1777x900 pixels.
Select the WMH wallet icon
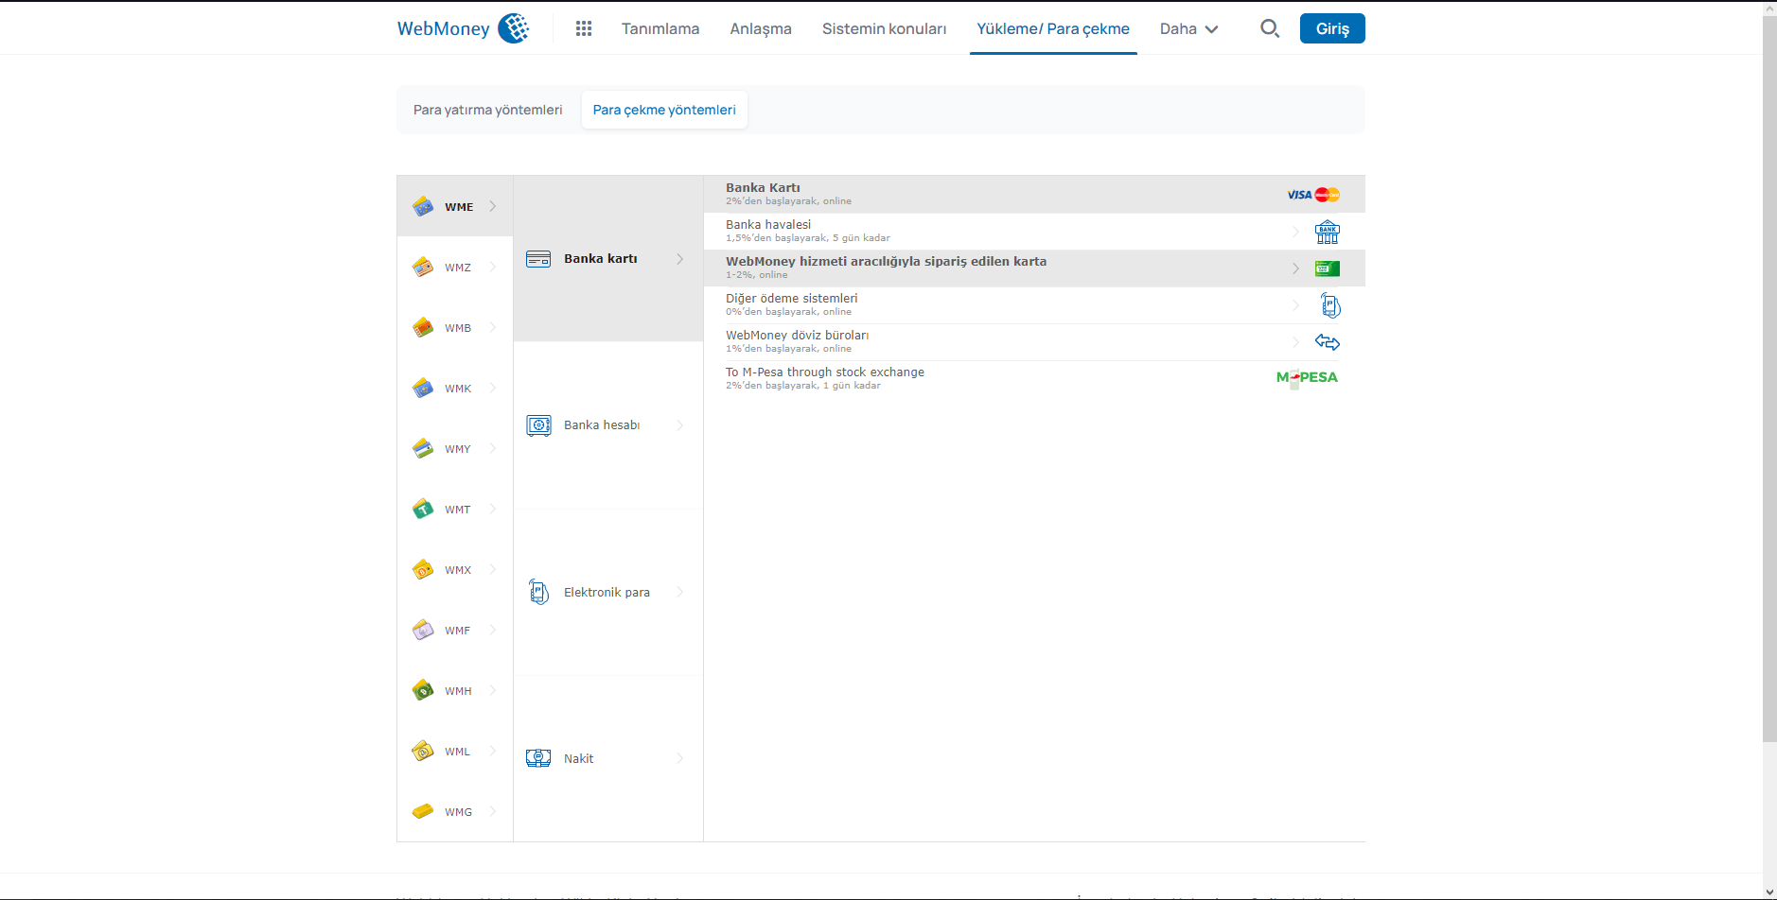(x=423, y=690)
